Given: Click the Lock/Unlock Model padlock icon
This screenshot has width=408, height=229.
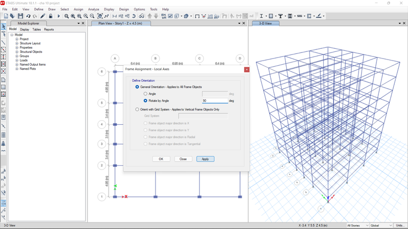Looking at the screenshot, I should click(50, 16).
